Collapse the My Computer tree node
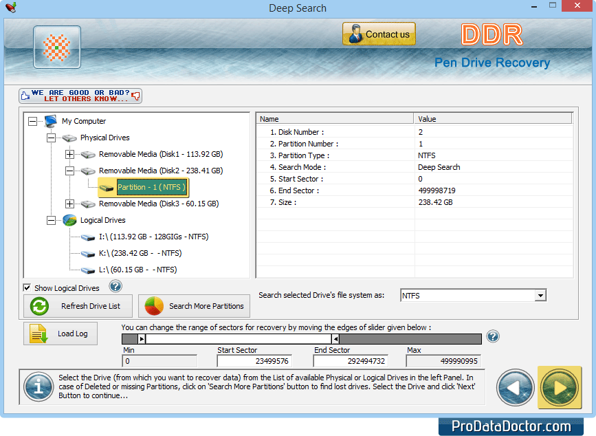The image size is (596, 436). click(33, 121)
